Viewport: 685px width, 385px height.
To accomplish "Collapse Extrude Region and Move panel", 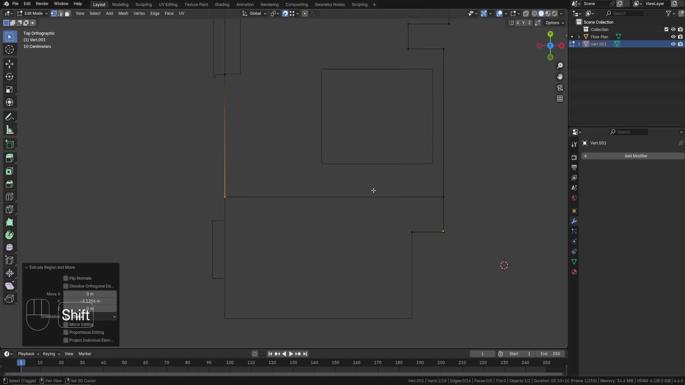I will point(26,267).
